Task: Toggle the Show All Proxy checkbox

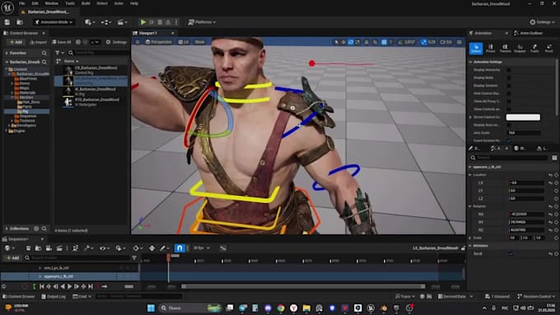Action: point(509,101)
